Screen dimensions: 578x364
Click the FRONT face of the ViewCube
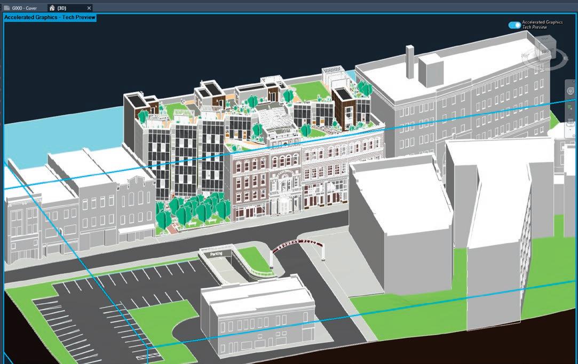(547, 51)
